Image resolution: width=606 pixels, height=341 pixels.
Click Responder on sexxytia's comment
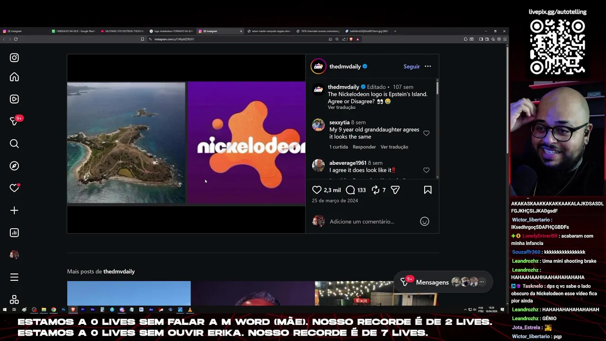364,147
